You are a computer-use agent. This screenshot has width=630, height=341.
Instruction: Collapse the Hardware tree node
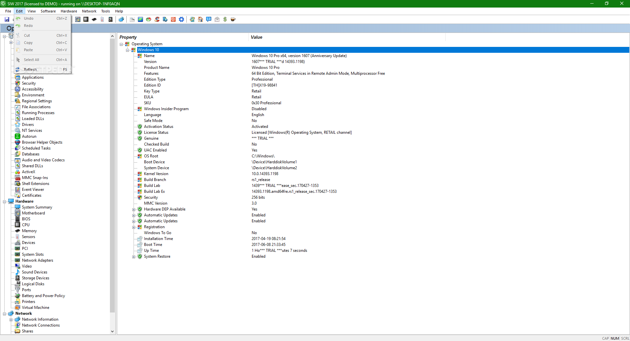point(5,202)
